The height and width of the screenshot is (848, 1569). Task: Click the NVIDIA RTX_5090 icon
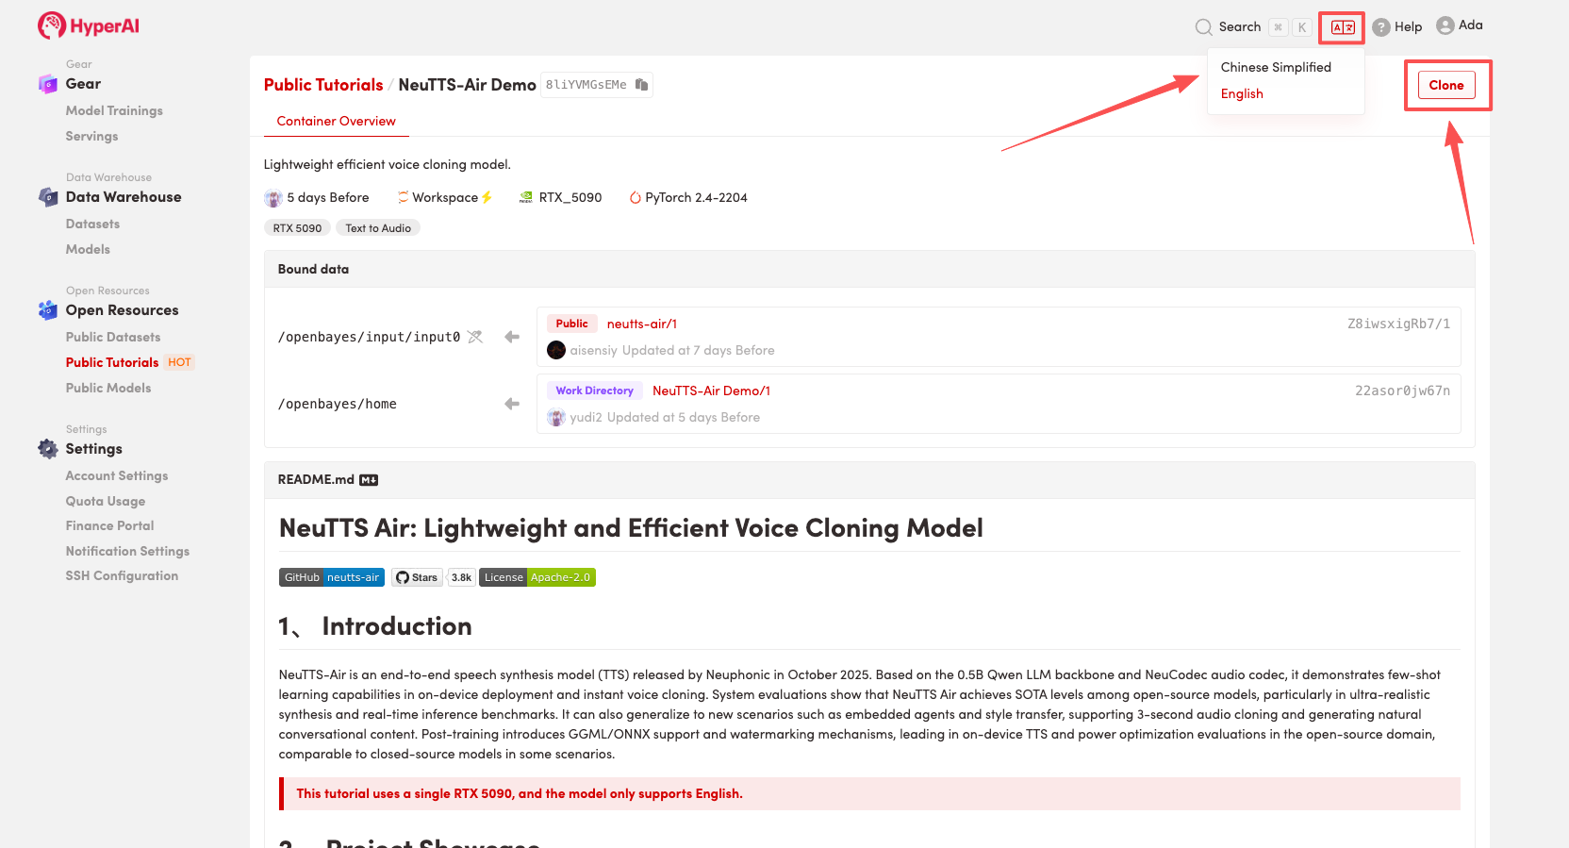click(x=526, y=197)
